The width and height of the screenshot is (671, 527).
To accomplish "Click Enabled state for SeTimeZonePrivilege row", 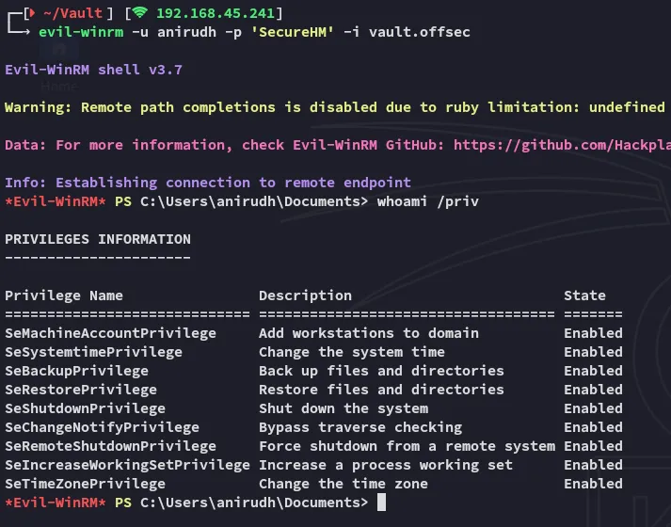I will pos(593,484).
